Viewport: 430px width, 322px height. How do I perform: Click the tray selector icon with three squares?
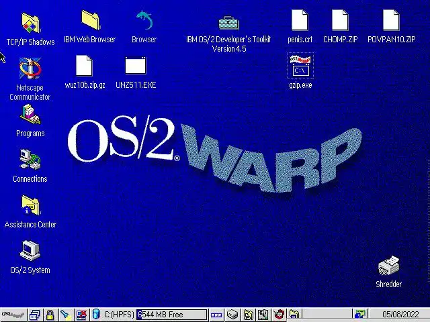click(216, 315)
